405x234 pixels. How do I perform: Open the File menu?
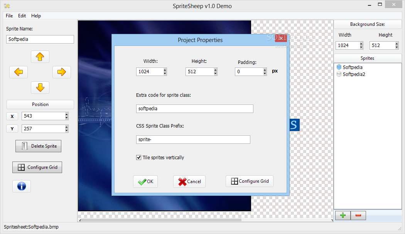click(x=9, y=16)
